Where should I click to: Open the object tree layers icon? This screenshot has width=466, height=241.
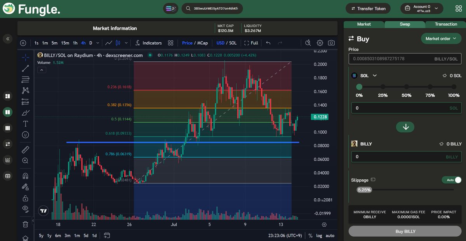click(25, 238)
